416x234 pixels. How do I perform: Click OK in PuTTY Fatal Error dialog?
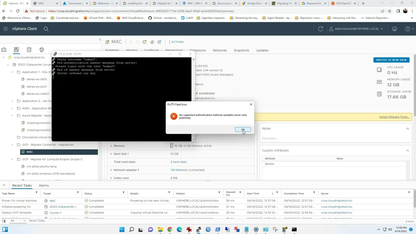[x=243, y=130]
